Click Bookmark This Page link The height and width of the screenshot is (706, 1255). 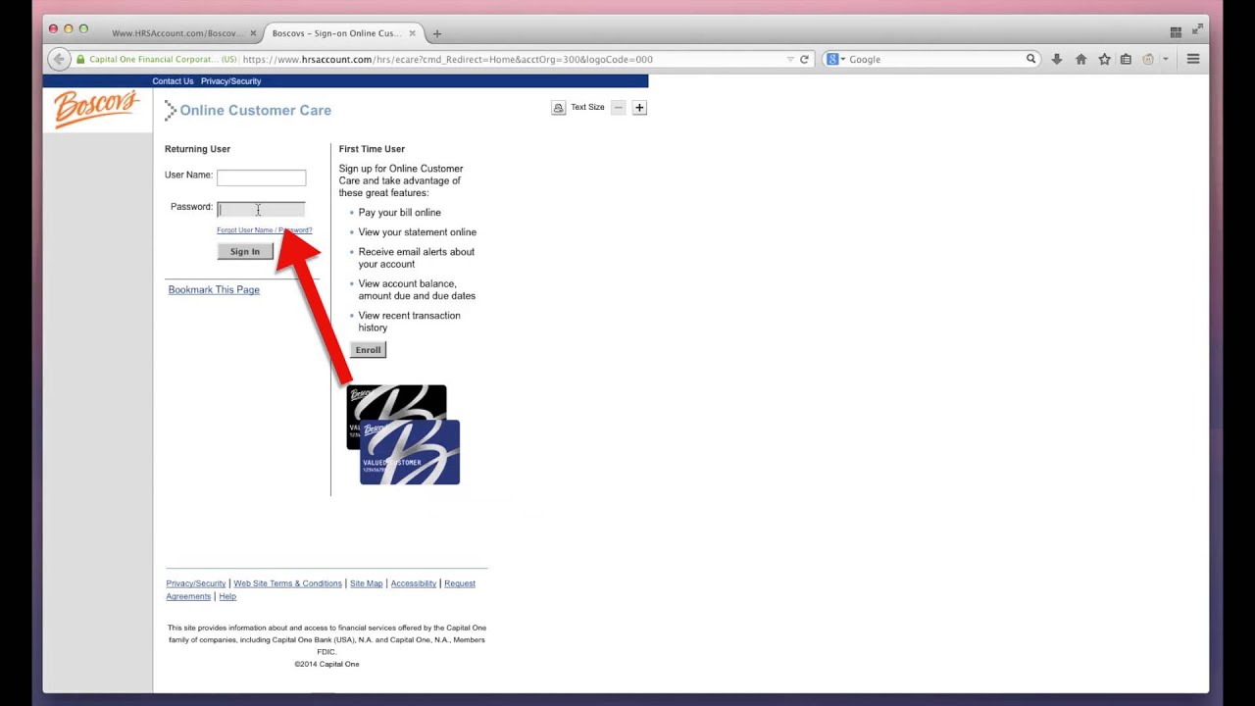[214, 290]
